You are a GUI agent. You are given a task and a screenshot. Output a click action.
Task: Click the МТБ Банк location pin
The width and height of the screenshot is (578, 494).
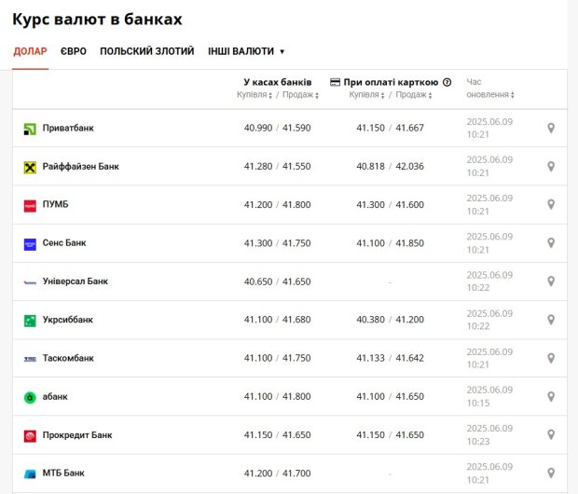[x=551, y=473]
